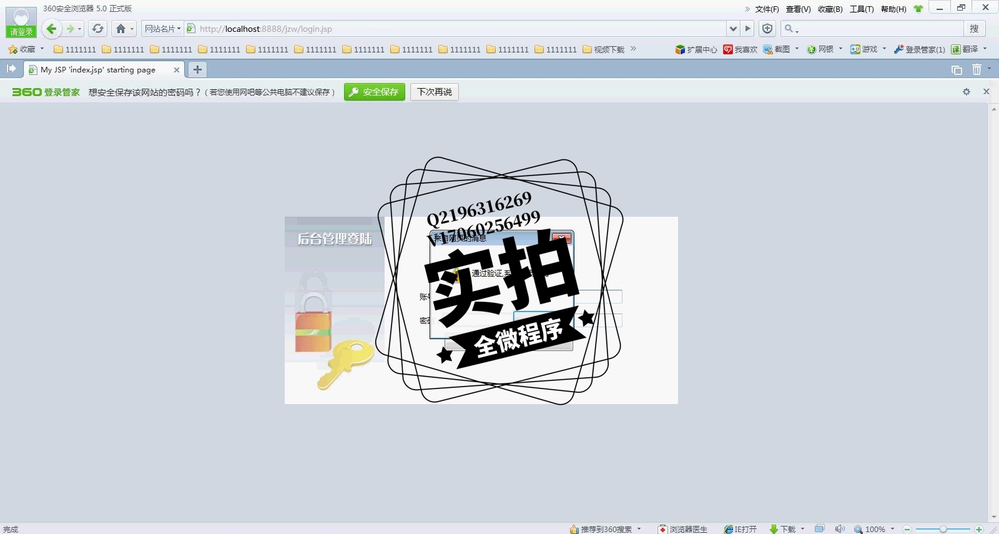
Task: Click the zoom slider handle
Action: tap(943, 529)
